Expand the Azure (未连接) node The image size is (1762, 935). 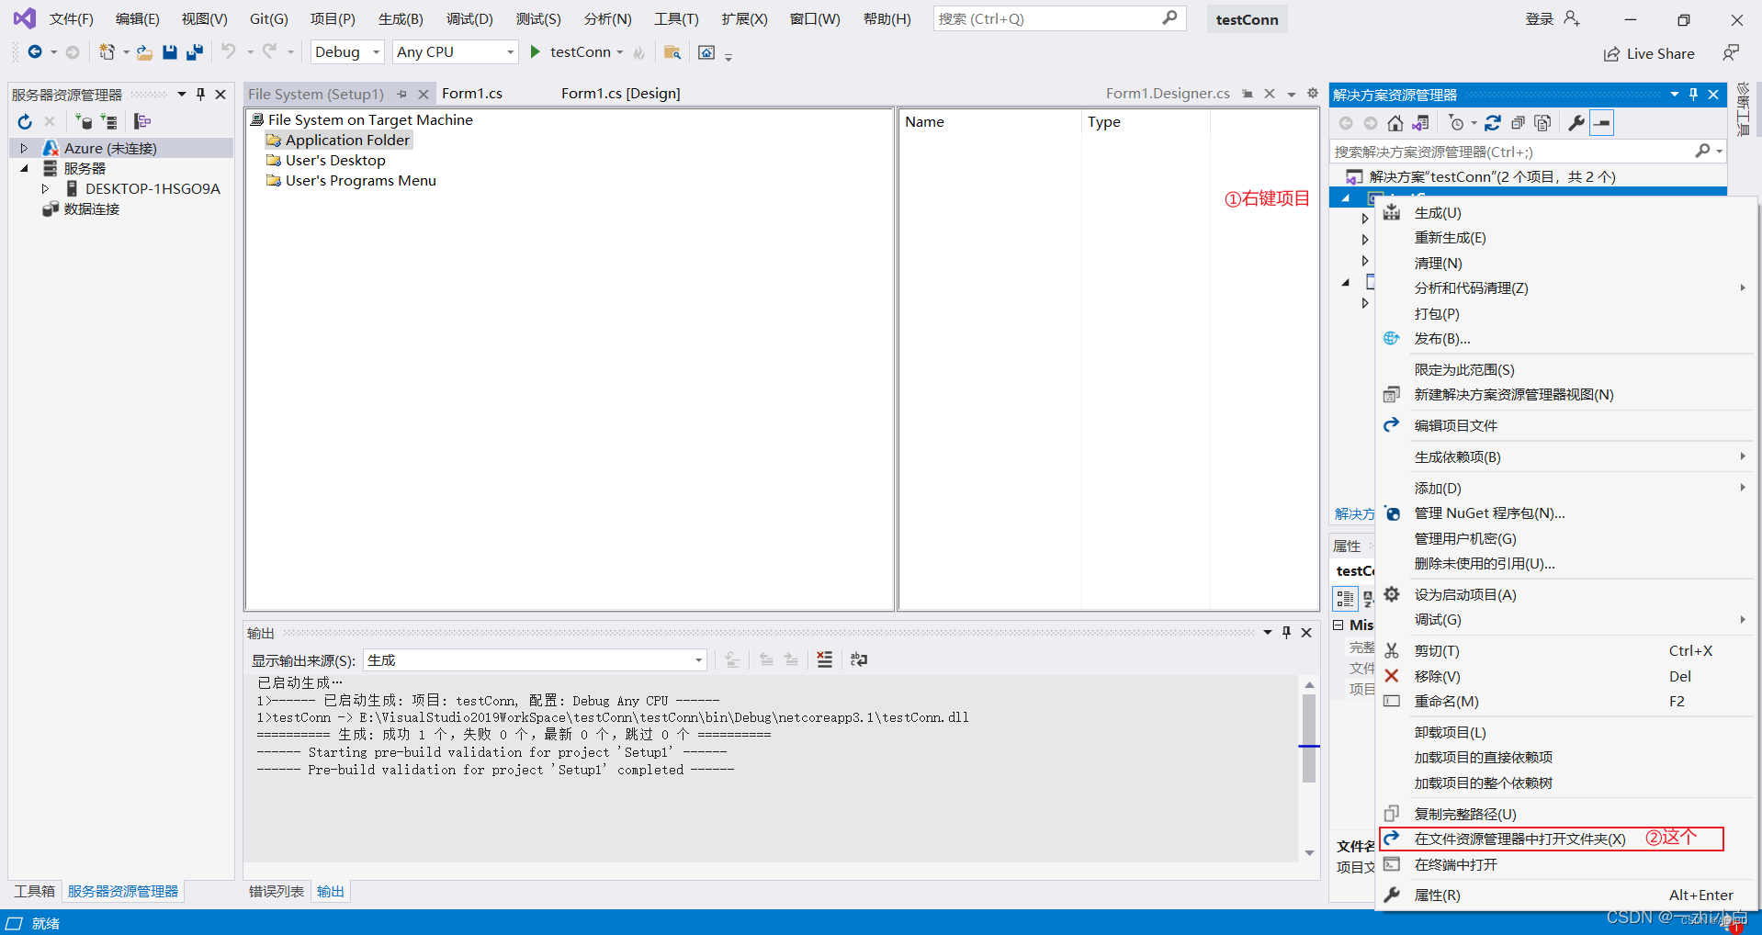[x=23, y=147]
